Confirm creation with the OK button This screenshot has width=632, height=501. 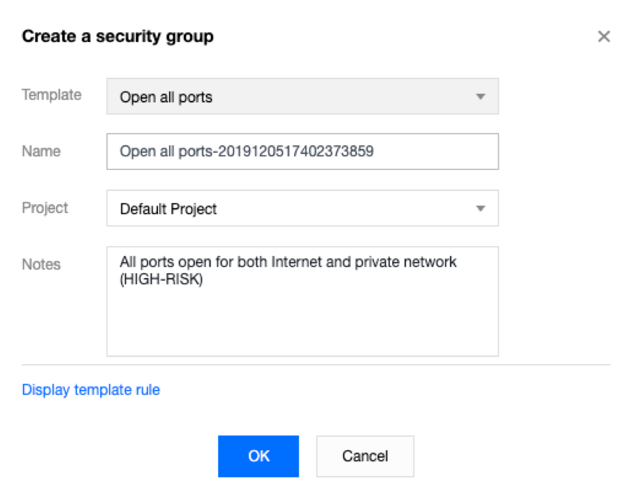tap(258, 456)
